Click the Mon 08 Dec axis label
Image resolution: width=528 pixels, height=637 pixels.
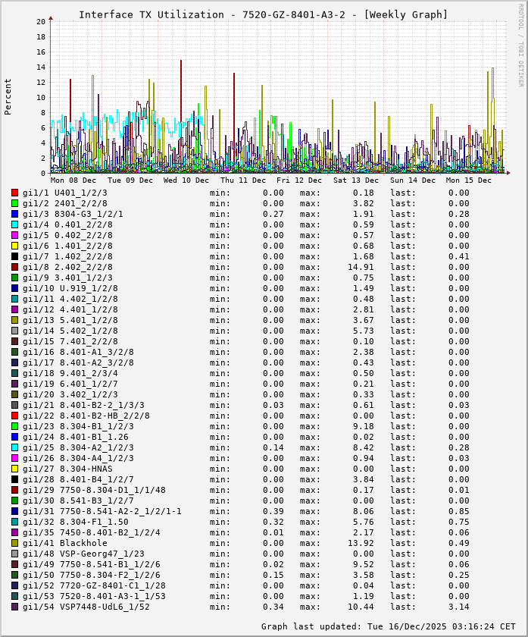(73, 180)
